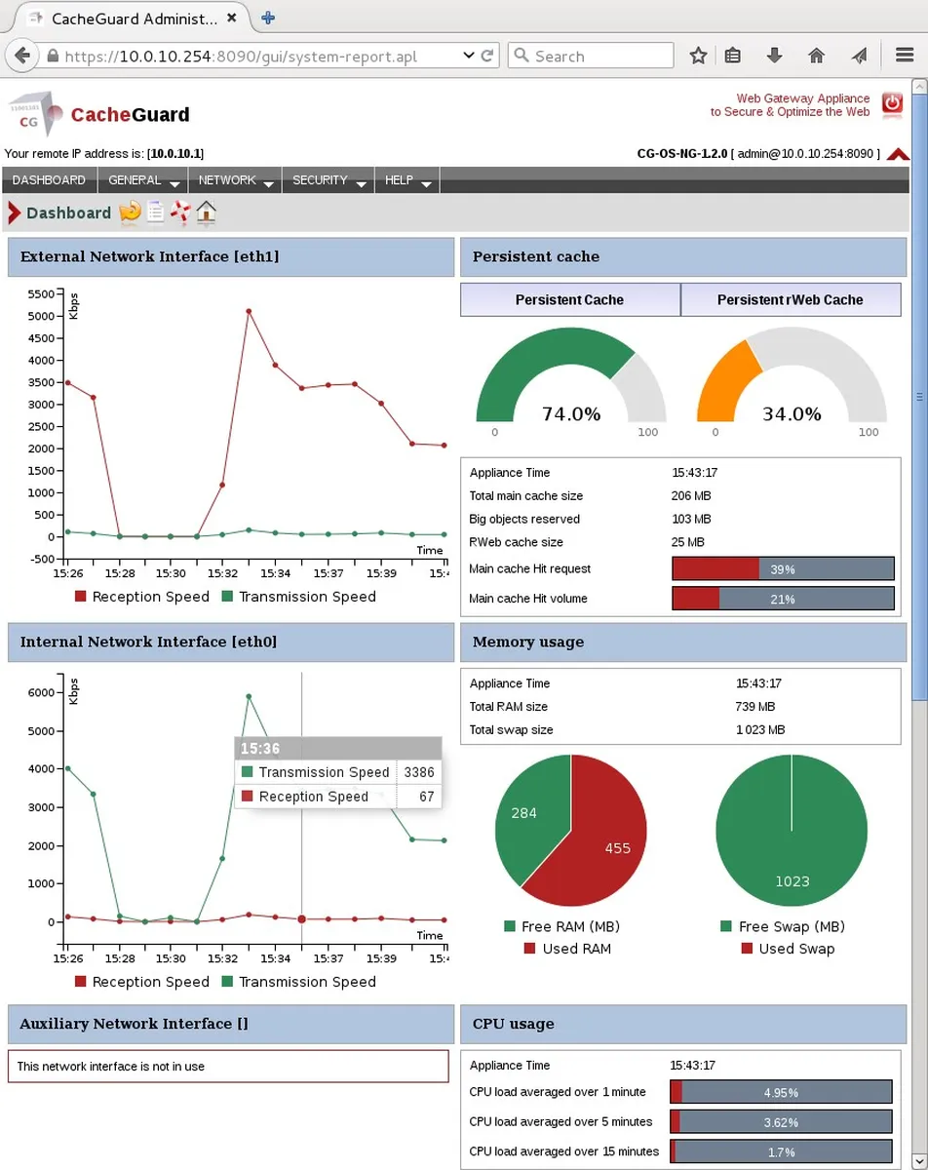The height and width of the screenshot is (1170, 928).
Task: Switch to Persistent rWeb Cache tab
Action: (791, 299)
